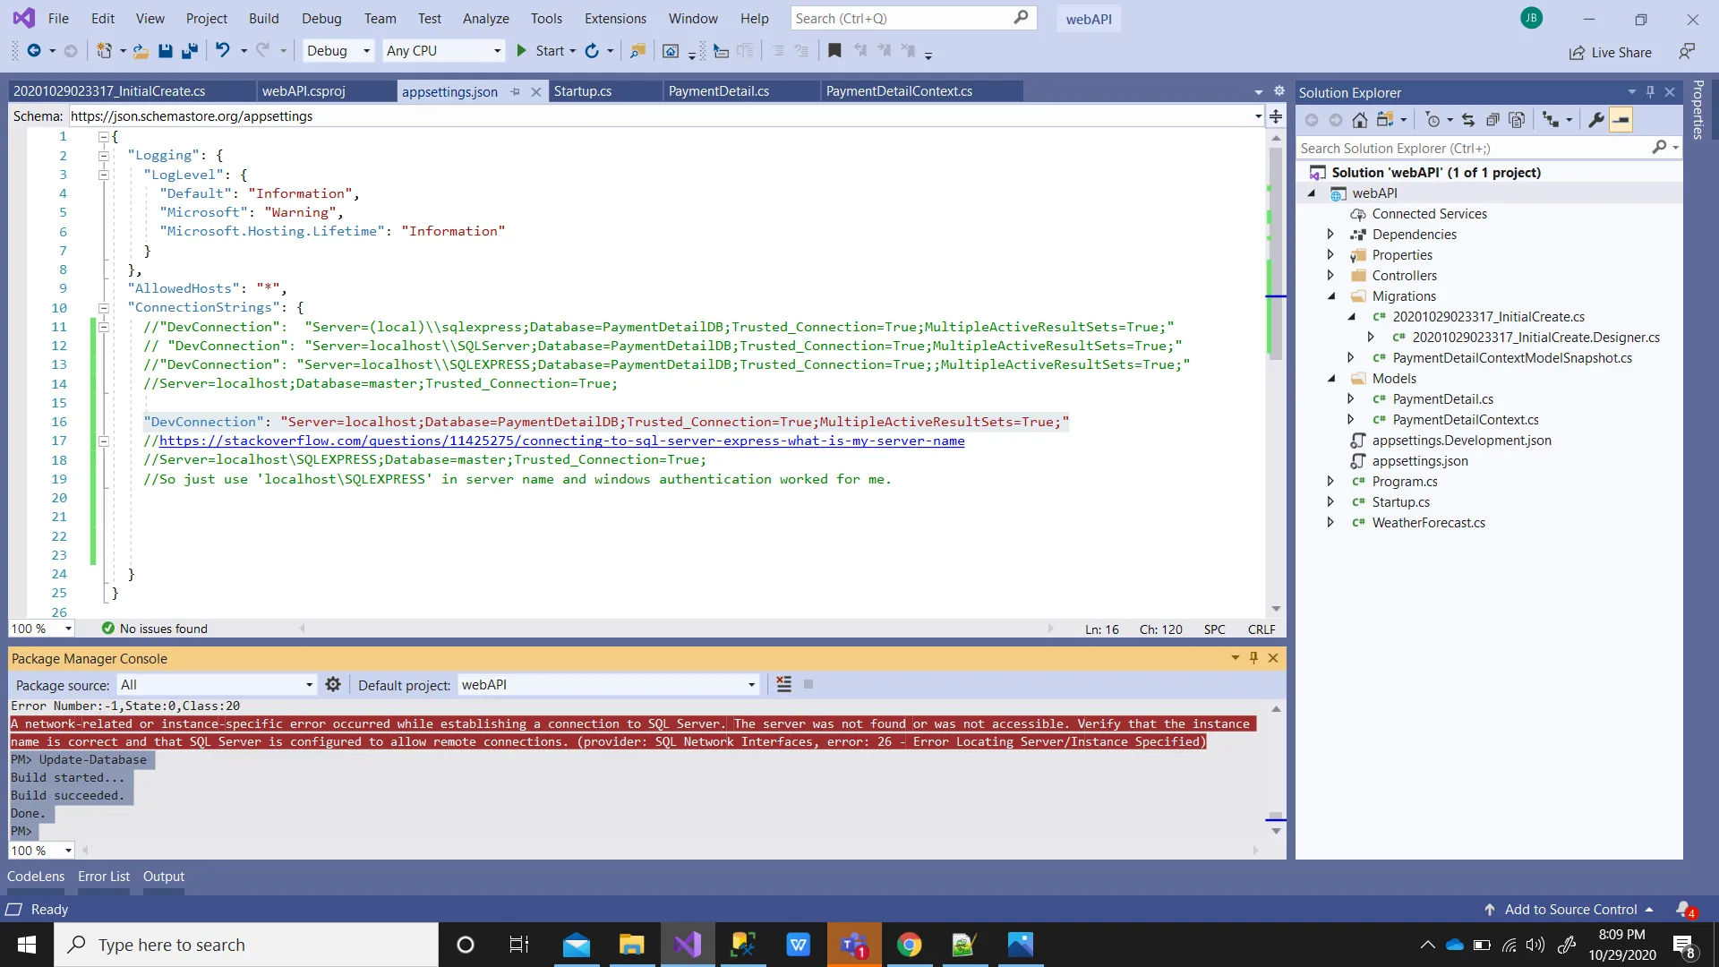Screen dimensions: 1719x967
Task: Pin the appsettings.json tab
Action: click(515, 91)
